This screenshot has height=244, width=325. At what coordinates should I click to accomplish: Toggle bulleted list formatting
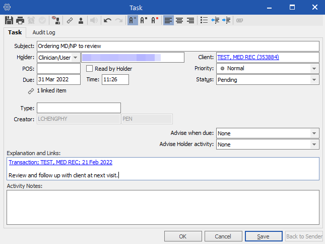coord(204,21)
